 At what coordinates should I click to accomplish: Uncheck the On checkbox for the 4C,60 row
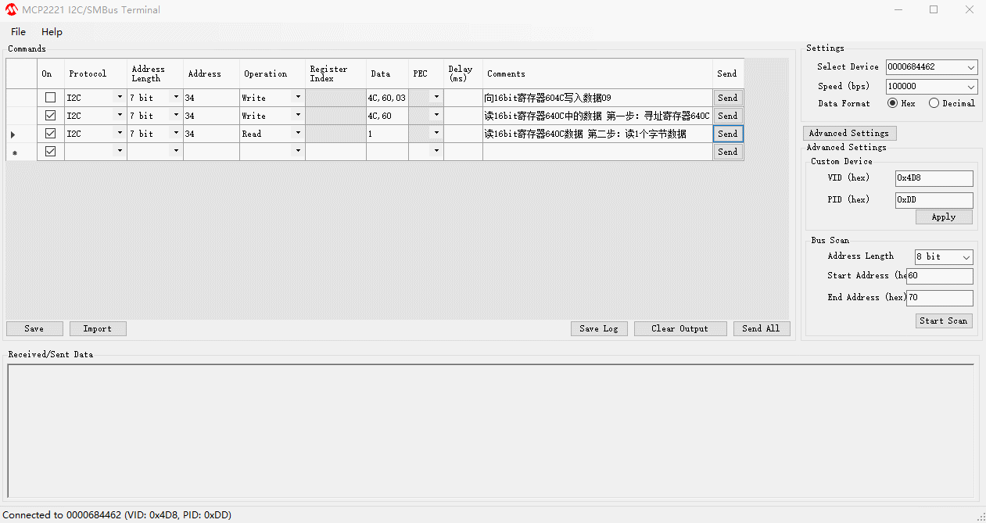pos(51,116)
